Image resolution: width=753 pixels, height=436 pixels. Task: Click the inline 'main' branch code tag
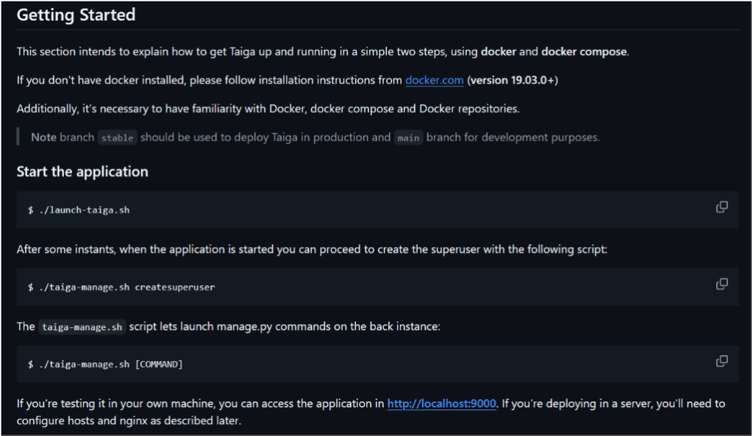408,138
